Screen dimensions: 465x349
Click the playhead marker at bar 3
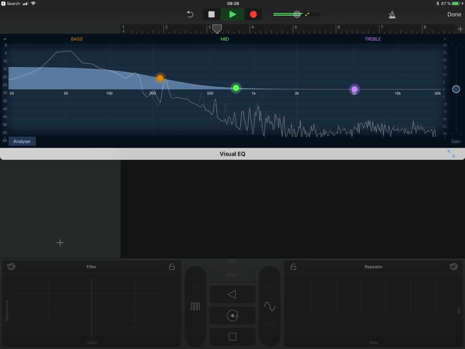[217, 29]
